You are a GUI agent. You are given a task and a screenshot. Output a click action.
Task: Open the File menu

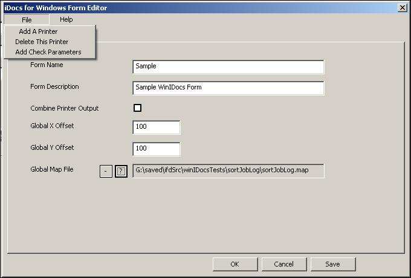(x=27, y=20)
